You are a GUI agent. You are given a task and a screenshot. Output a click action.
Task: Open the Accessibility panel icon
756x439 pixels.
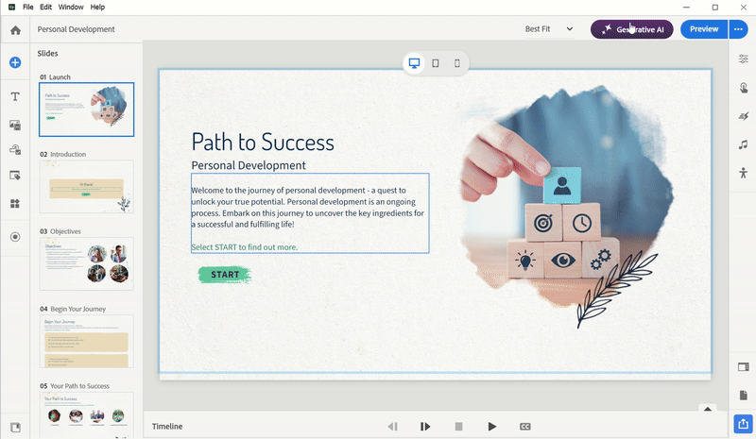(744, 173)
